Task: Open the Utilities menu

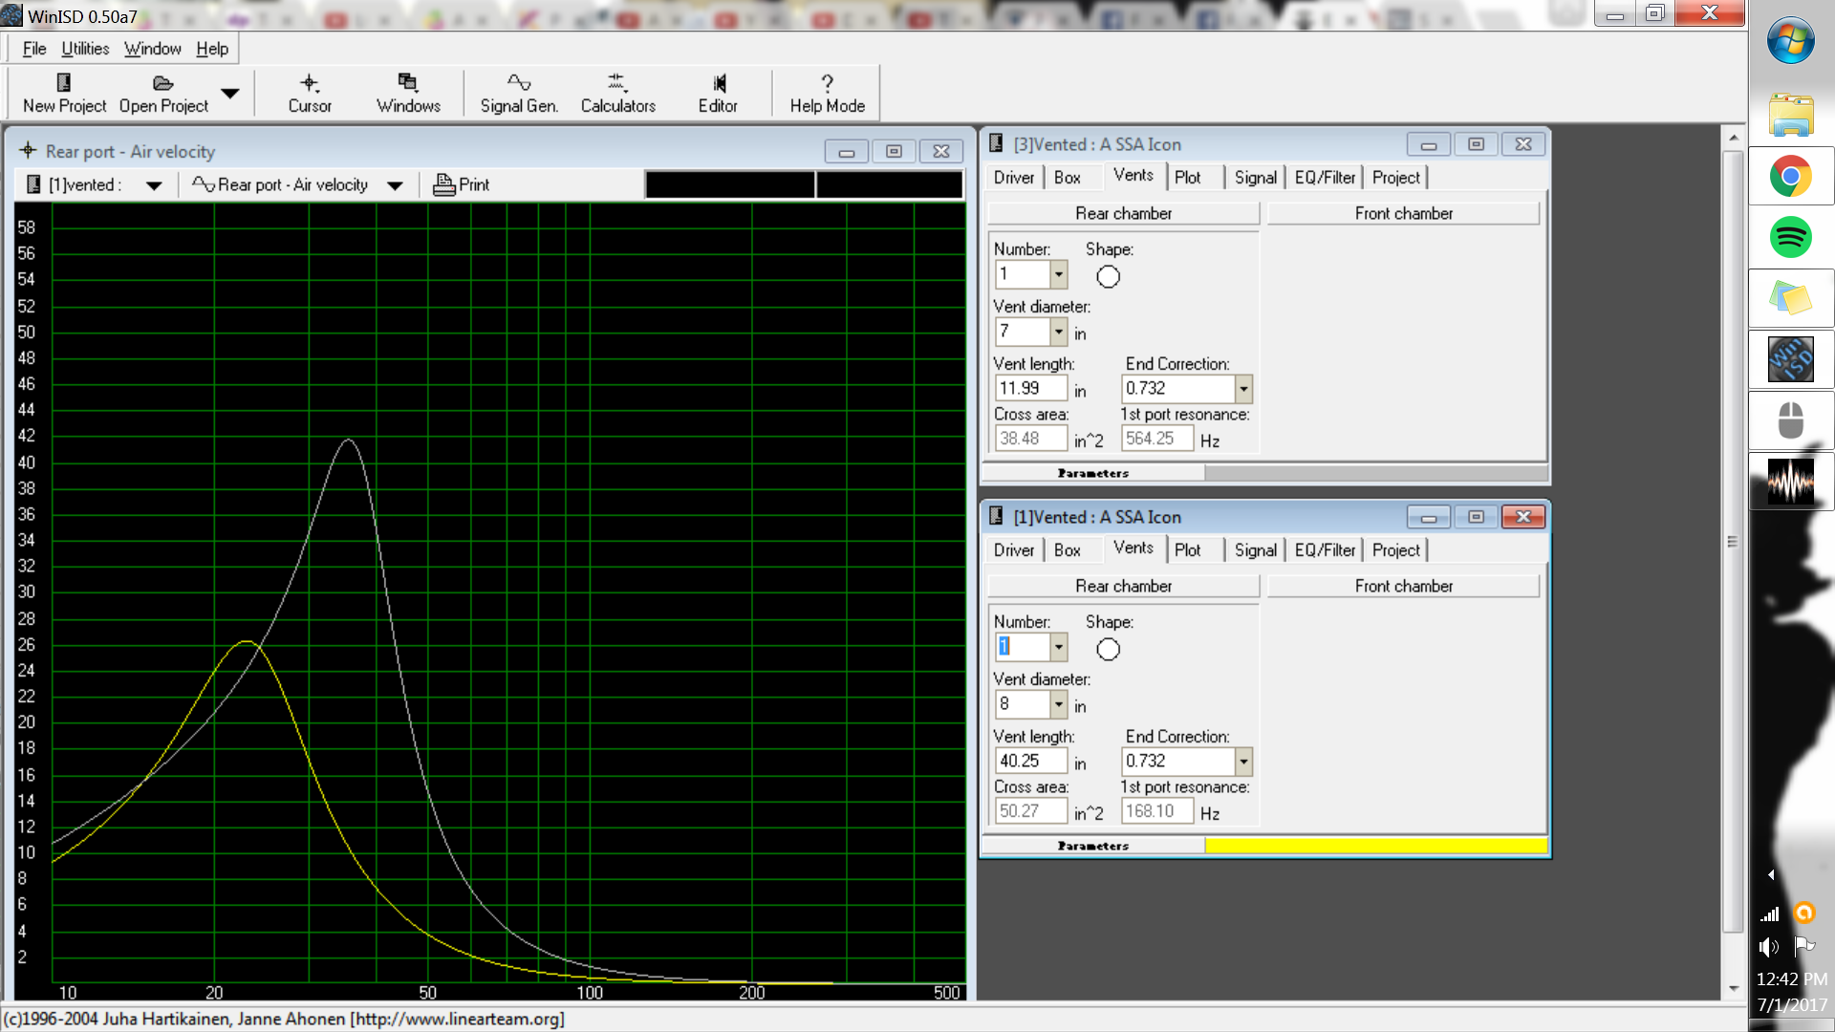Action: [x=85, y=49]
